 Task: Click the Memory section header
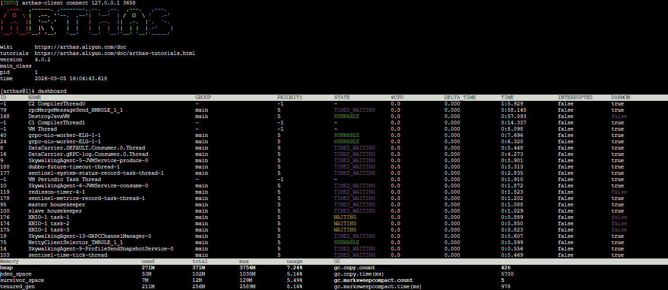[x=9, y=261]
